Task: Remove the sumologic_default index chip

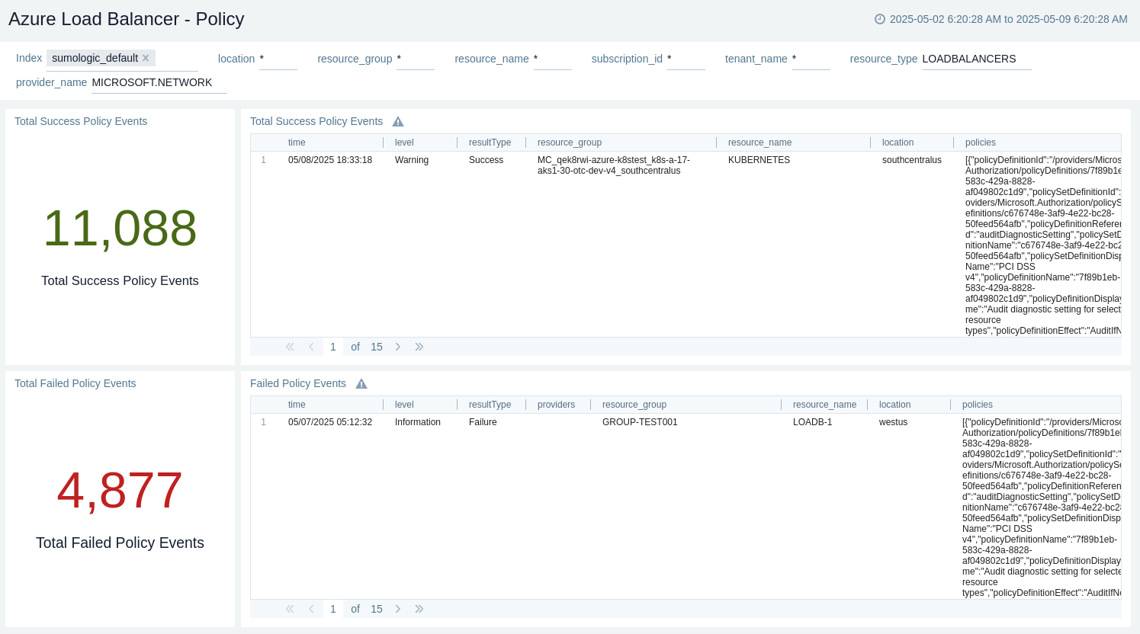Action: point(146,58)
